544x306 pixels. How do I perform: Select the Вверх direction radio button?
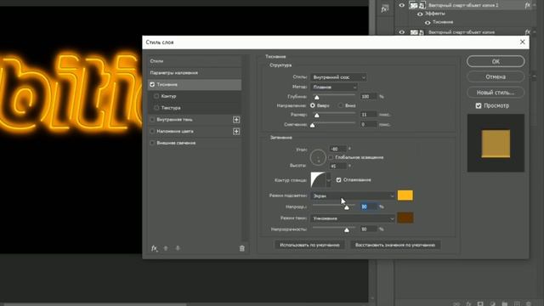[313, 105]
